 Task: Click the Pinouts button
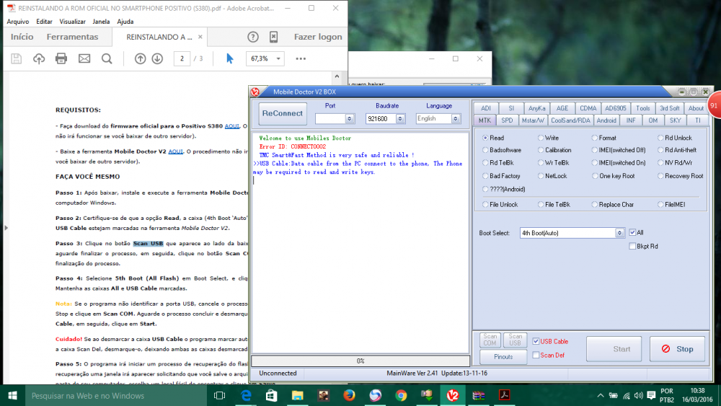pos(503,356)
